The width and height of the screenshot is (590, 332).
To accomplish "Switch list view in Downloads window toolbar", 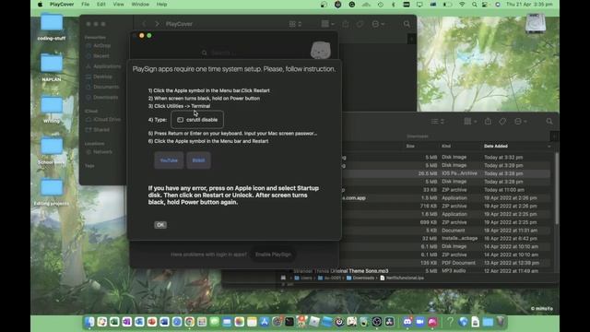I will tap(438, 121).
